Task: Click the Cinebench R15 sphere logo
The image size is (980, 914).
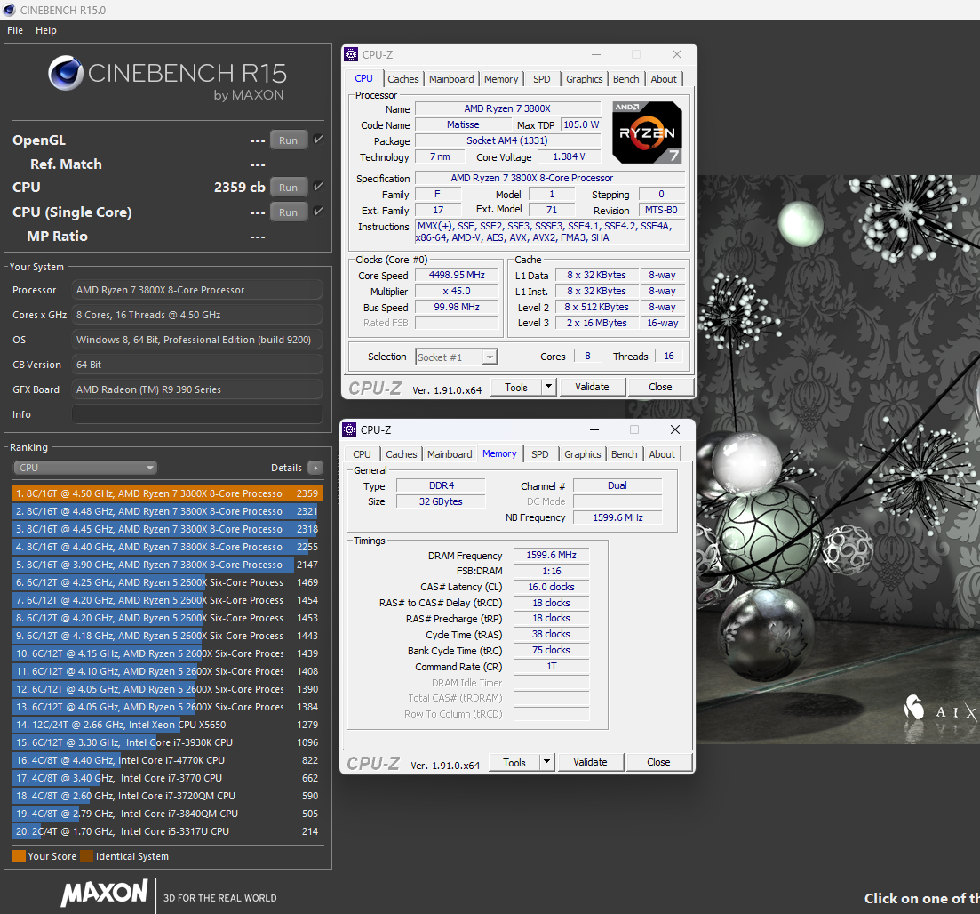Action: point(66,74)
